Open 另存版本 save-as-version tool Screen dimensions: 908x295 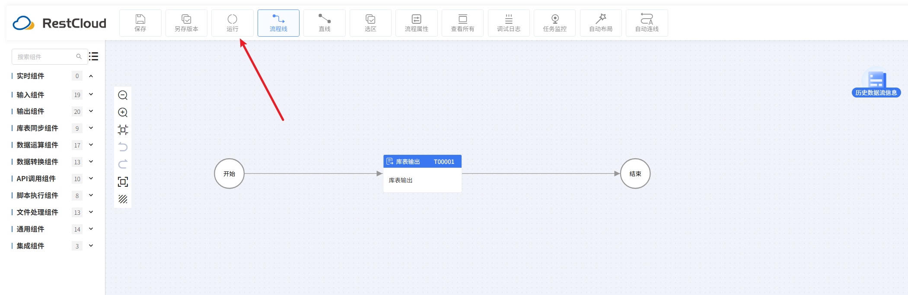tap(186, 23)
